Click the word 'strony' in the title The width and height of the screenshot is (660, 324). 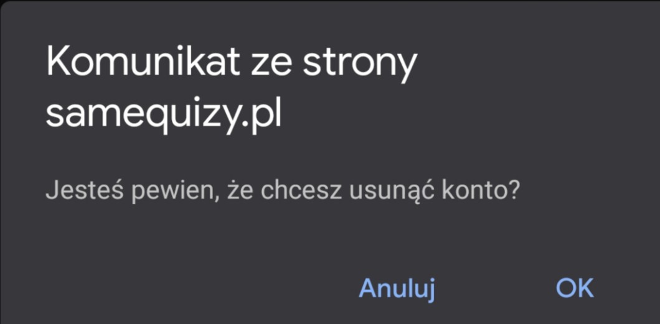pyautogui.click(x=359, y=65)
